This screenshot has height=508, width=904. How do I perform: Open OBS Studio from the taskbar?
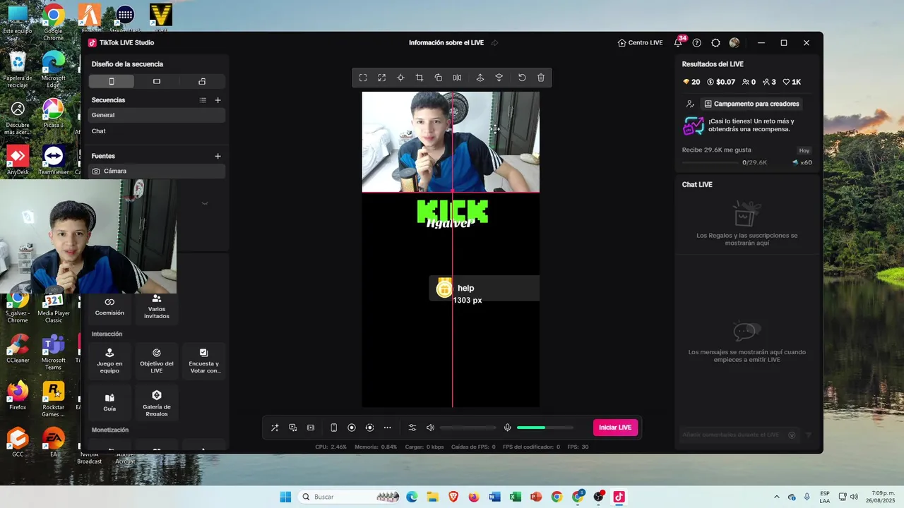coord(598,497)
